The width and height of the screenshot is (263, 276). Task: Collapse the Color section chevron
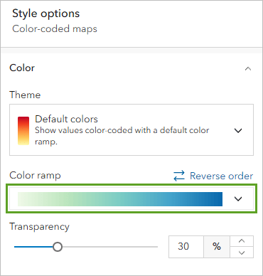248,69
